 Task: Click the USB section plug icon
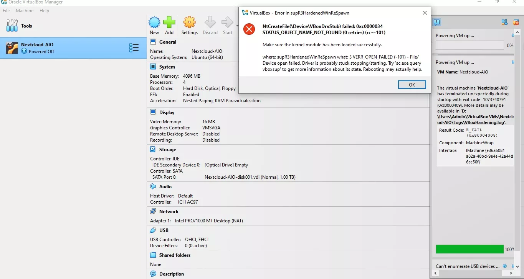click(153, 230)
